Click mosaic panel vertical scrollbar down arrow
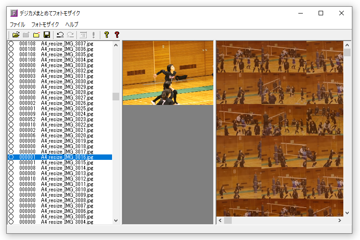 (x=347, y=213)
